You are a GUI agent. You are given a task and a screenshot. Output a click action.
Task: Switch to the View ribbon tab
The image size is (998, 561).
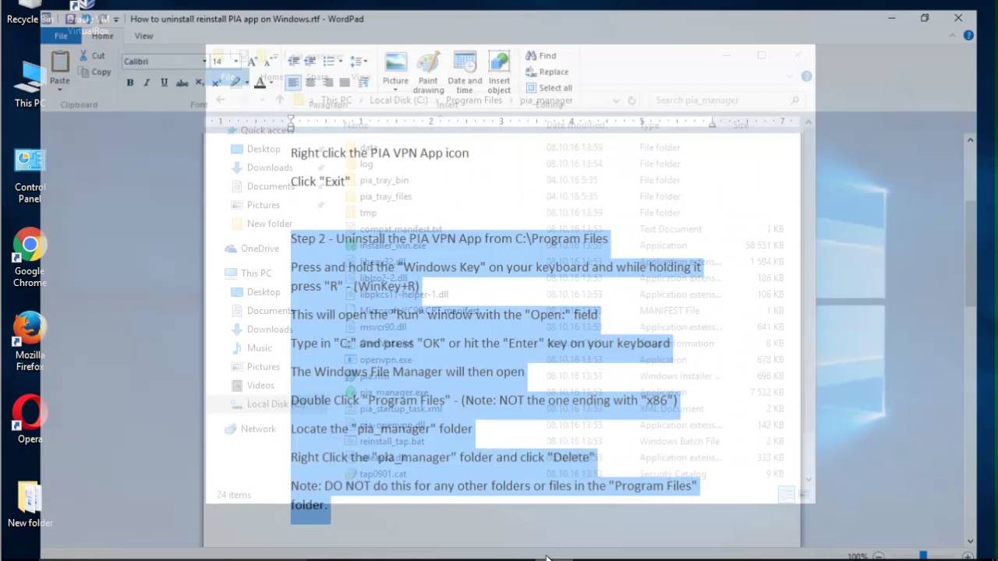coord(143,36)
